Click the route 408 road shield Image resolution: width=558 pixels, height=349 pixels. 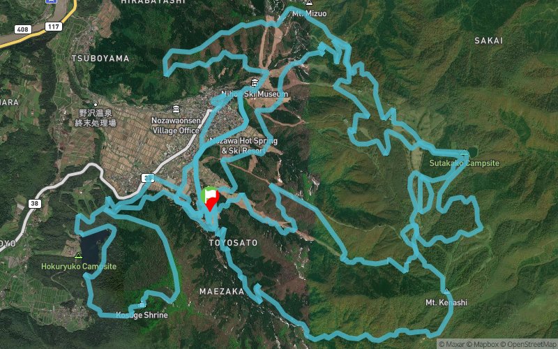[x=23, y=29]
